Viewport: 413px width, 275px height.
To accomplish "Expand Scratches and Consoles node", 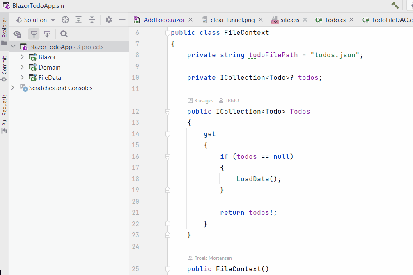I will click(12, 88).
